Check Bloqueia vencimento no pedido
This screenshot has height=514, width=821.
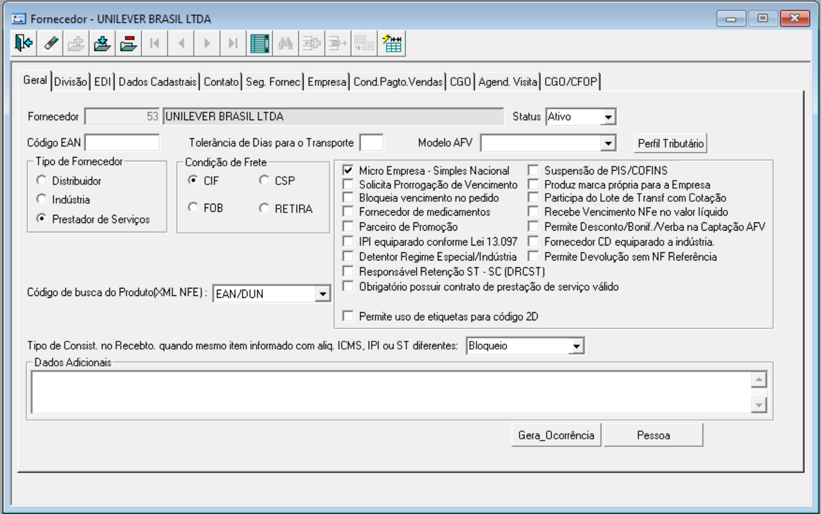pos(348,198)
